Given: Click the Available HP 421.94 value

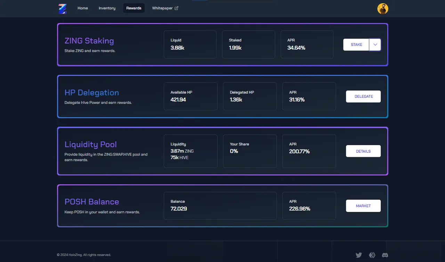Looking at the screenshot, I should (x=178, y=100).
